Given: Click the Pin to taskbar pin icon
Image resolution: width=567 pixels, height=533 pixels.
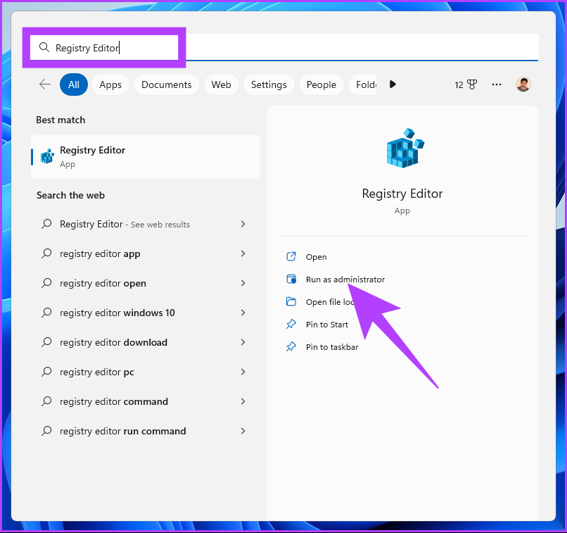Looking at the screenshot, I should coord(291,347).
